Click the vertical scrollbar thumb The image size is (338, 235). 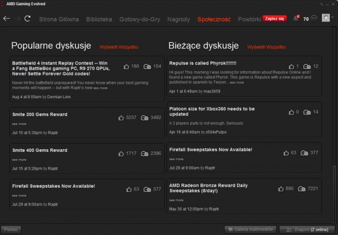pos(334,194)
